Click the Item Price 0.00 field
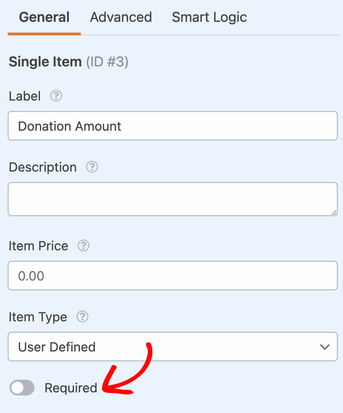This screenshot has width=343, height=413. tap(173, 276)
